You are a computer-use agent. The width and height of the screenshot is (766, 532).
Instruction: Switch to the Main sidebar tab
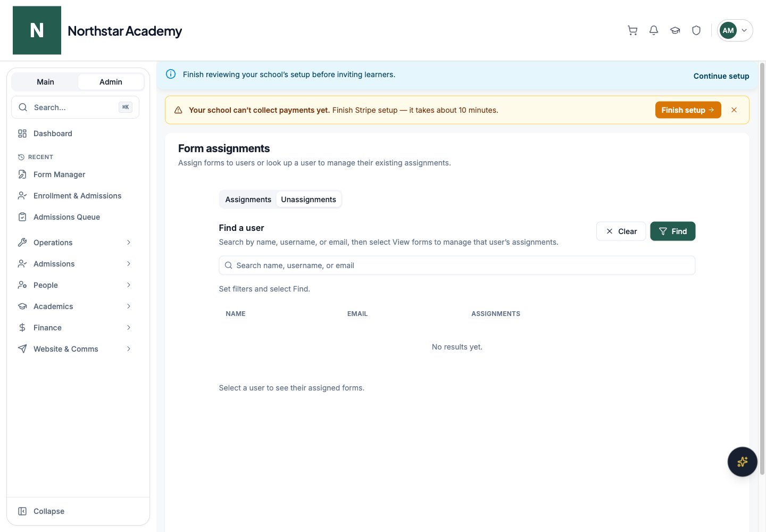(45, 82)
